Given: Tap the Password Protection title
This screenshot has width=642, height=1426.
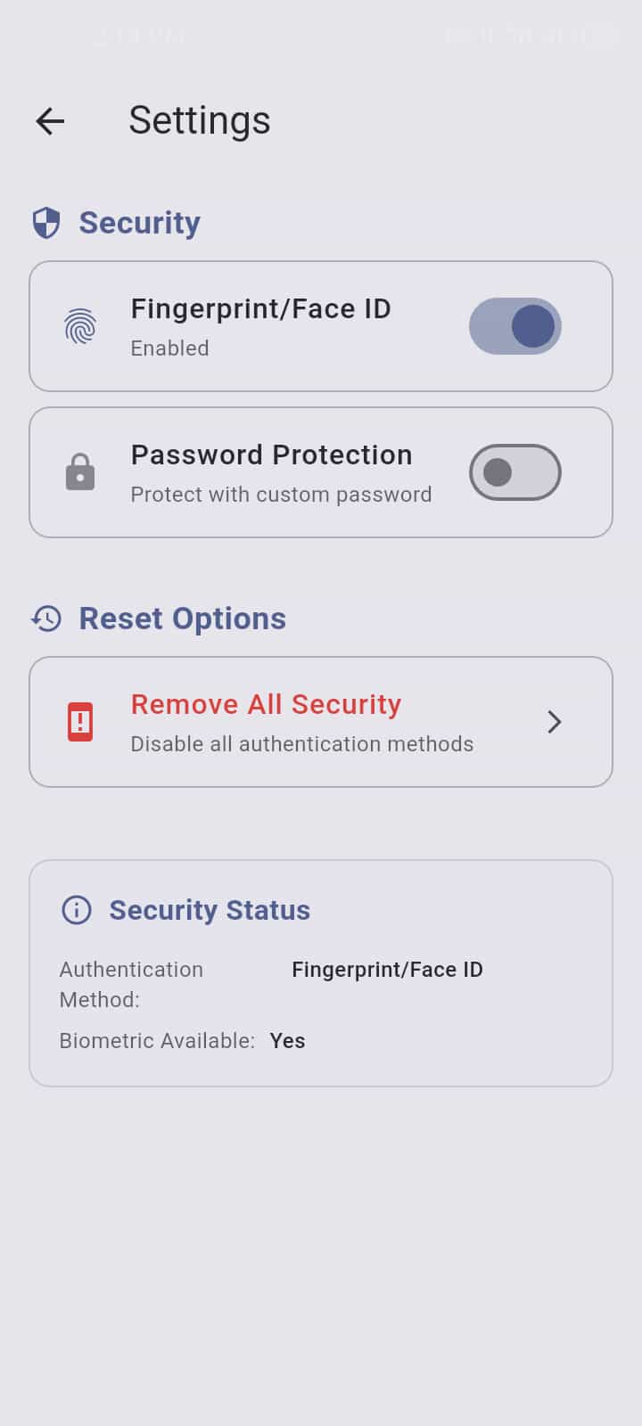Looking at the screenshot, I should pyautogui.click(x=271, y=455).
